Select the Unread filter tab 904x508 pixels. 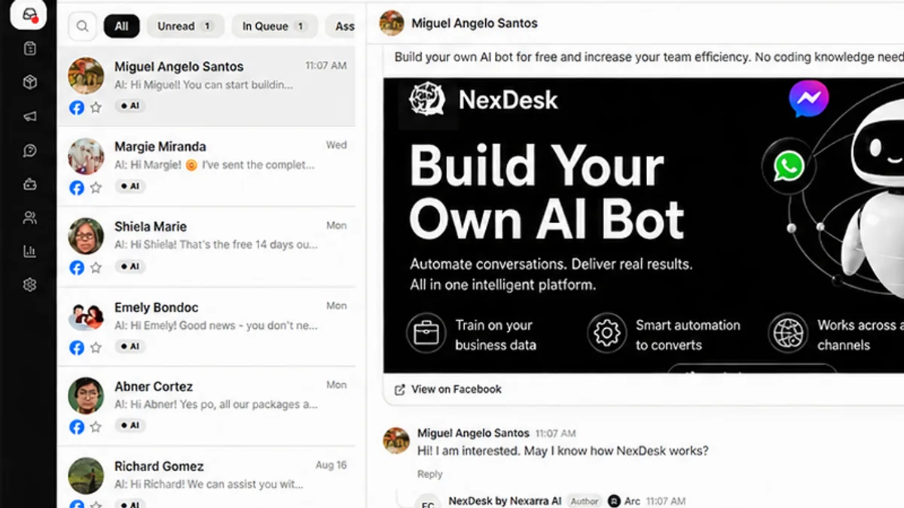coord(185,26)
